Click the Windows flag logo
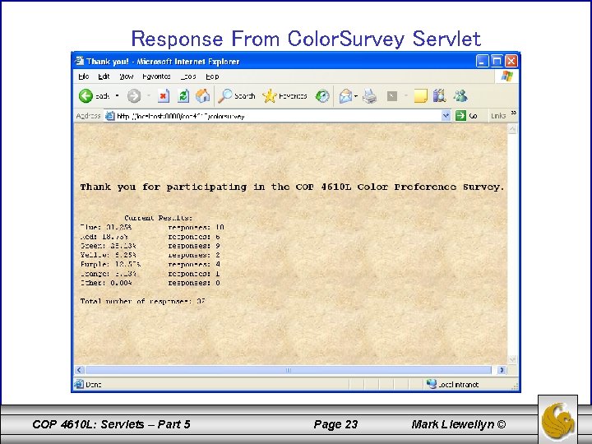Viewport: 592px width, 444px height. [507, 76]
